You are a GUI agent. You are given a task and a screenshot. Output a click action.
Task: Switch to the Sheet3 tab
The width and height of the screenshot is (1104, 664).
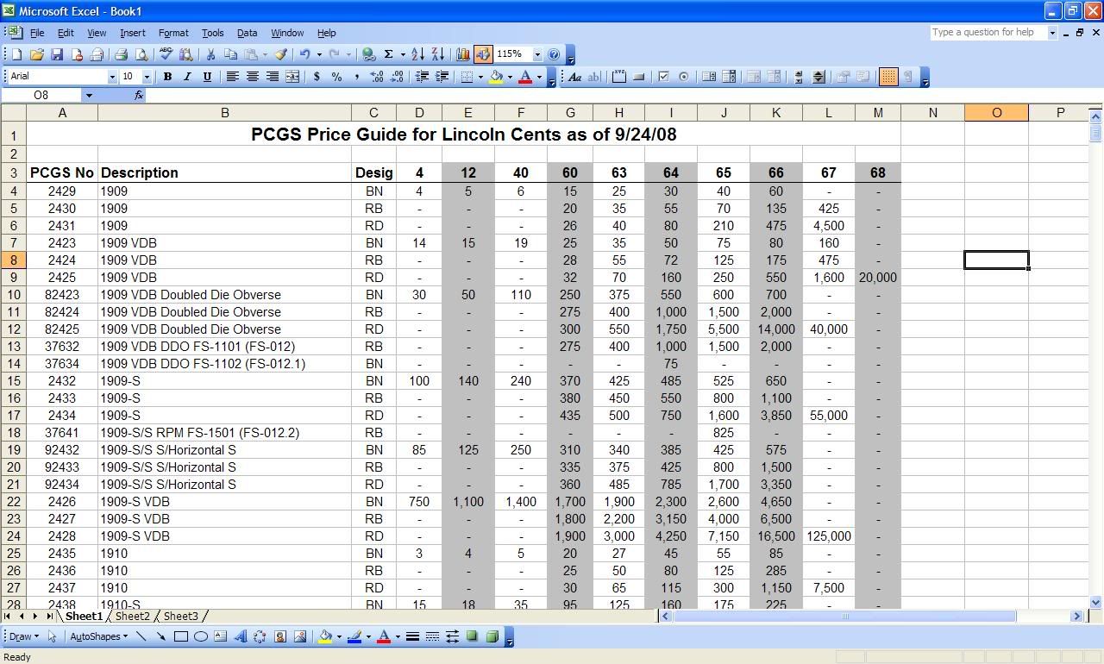click(180, 616)
